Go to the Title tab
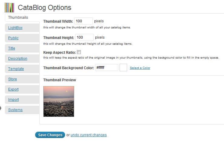 12,48
